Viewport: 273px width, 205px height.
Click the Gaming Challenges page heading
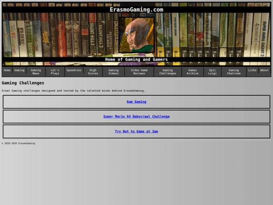pyautogui.click(x=23, y=83)
